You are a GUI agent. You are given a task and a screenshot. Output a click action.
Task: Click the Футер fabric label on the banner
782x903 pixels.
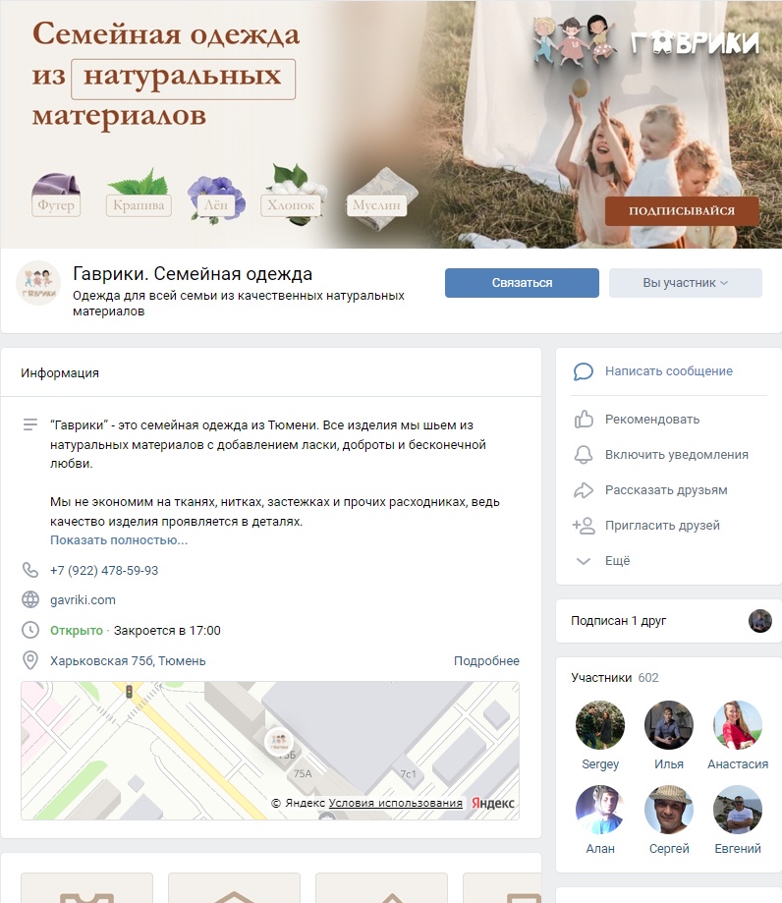click(x=56, y=205)
